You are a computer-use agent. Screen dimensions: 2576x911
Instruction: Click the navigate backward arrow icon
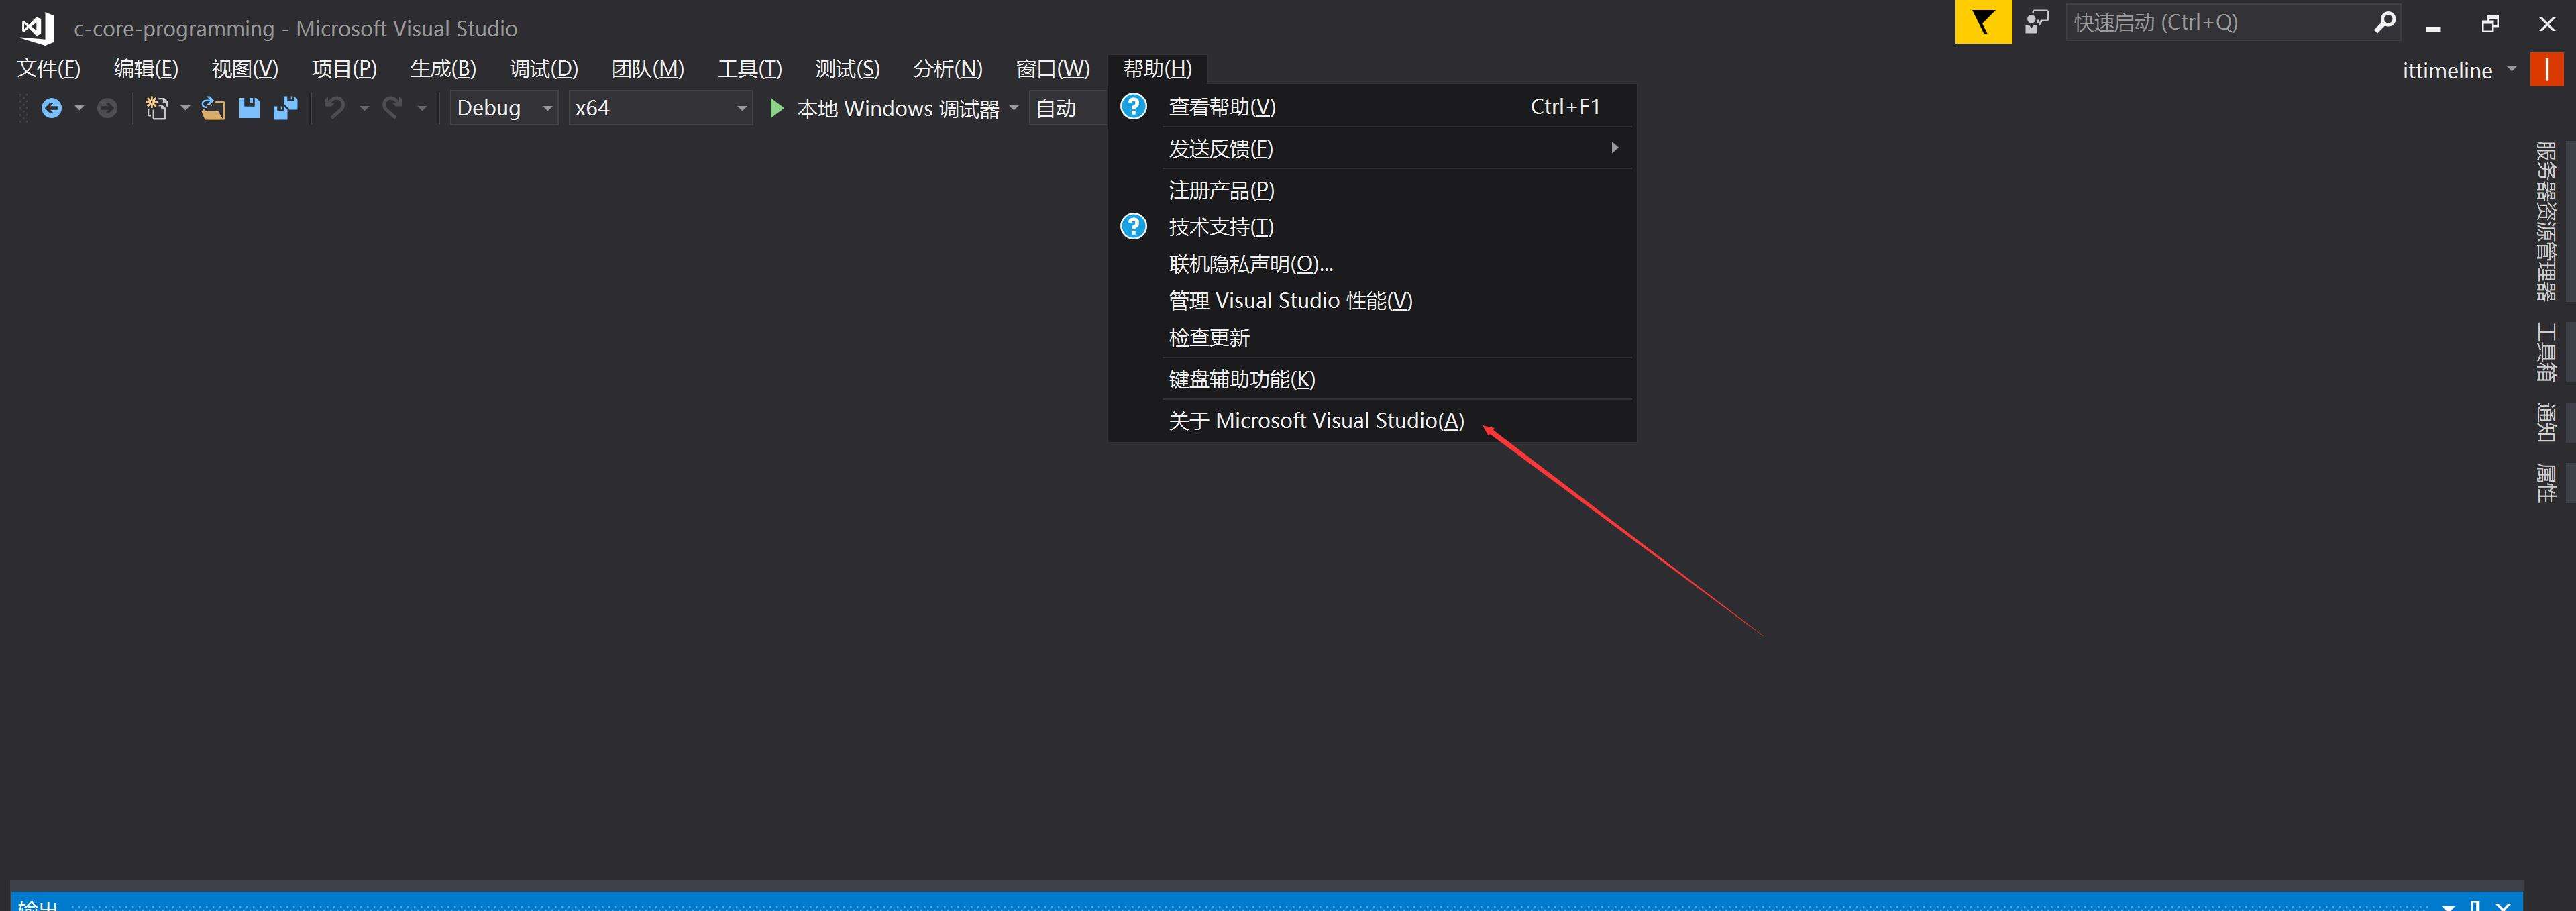pyautogui.click(x=51, y=108)
